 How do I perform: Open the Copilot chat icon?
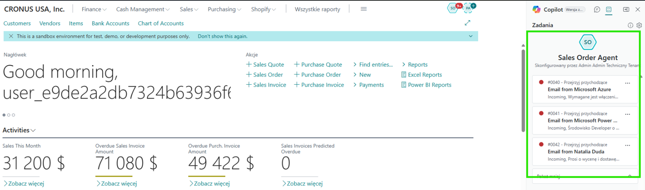point(597,10)
